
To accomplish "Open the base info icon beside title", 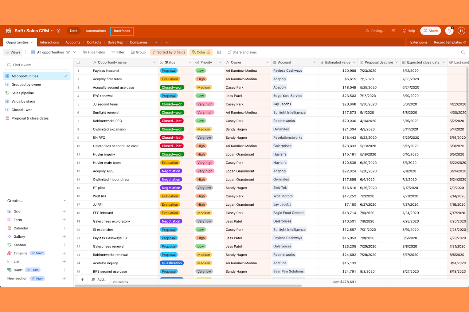I will 59,31.
